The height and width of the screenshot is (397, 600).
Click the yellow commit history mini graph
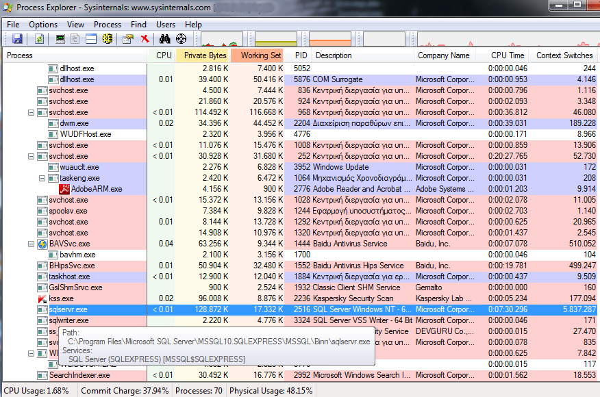(x=276, y=39)
